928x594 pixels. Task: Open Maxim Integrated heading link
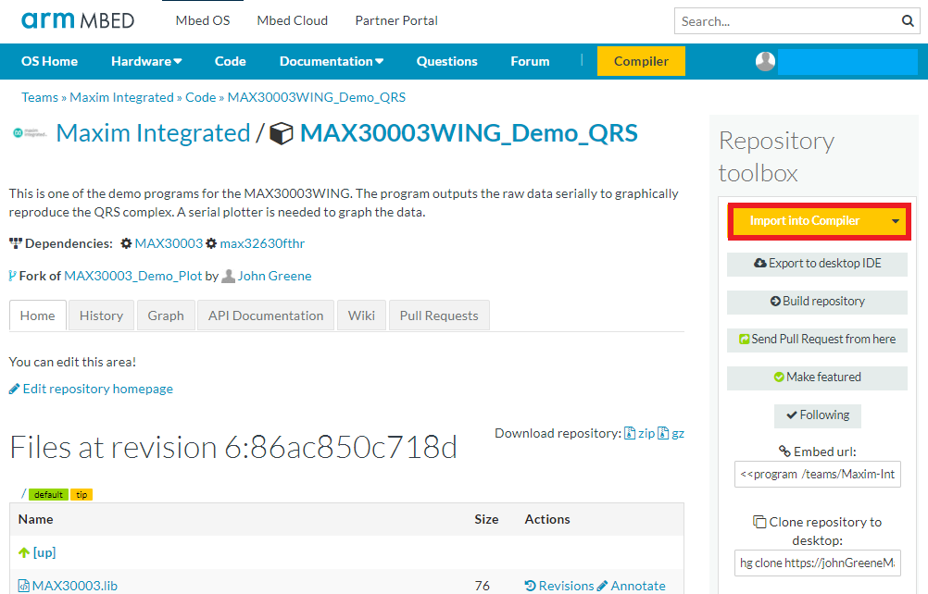coord(154,133)
